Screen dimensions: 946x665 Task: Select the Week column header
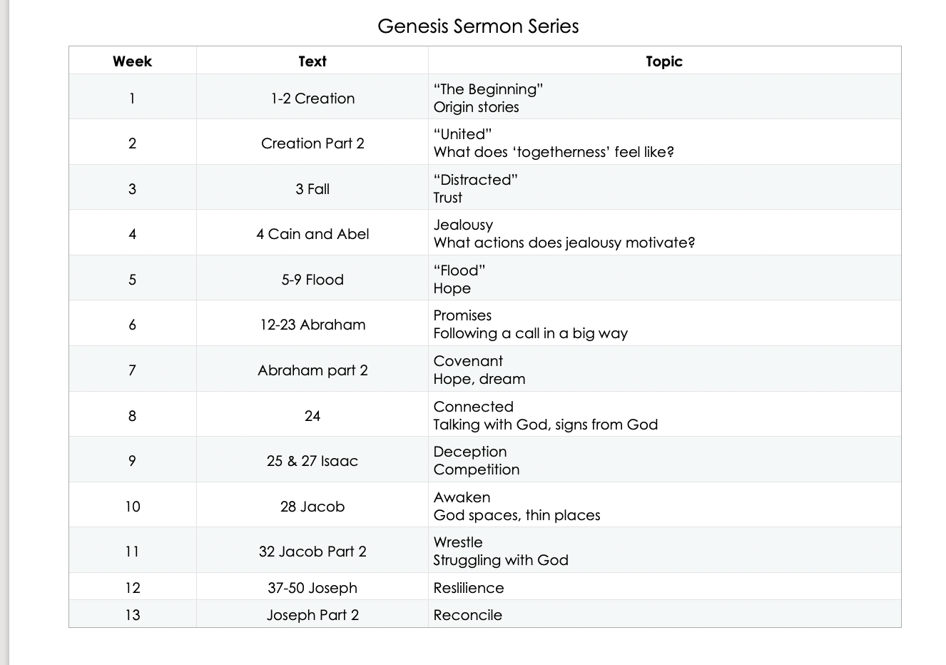[132, 61]
